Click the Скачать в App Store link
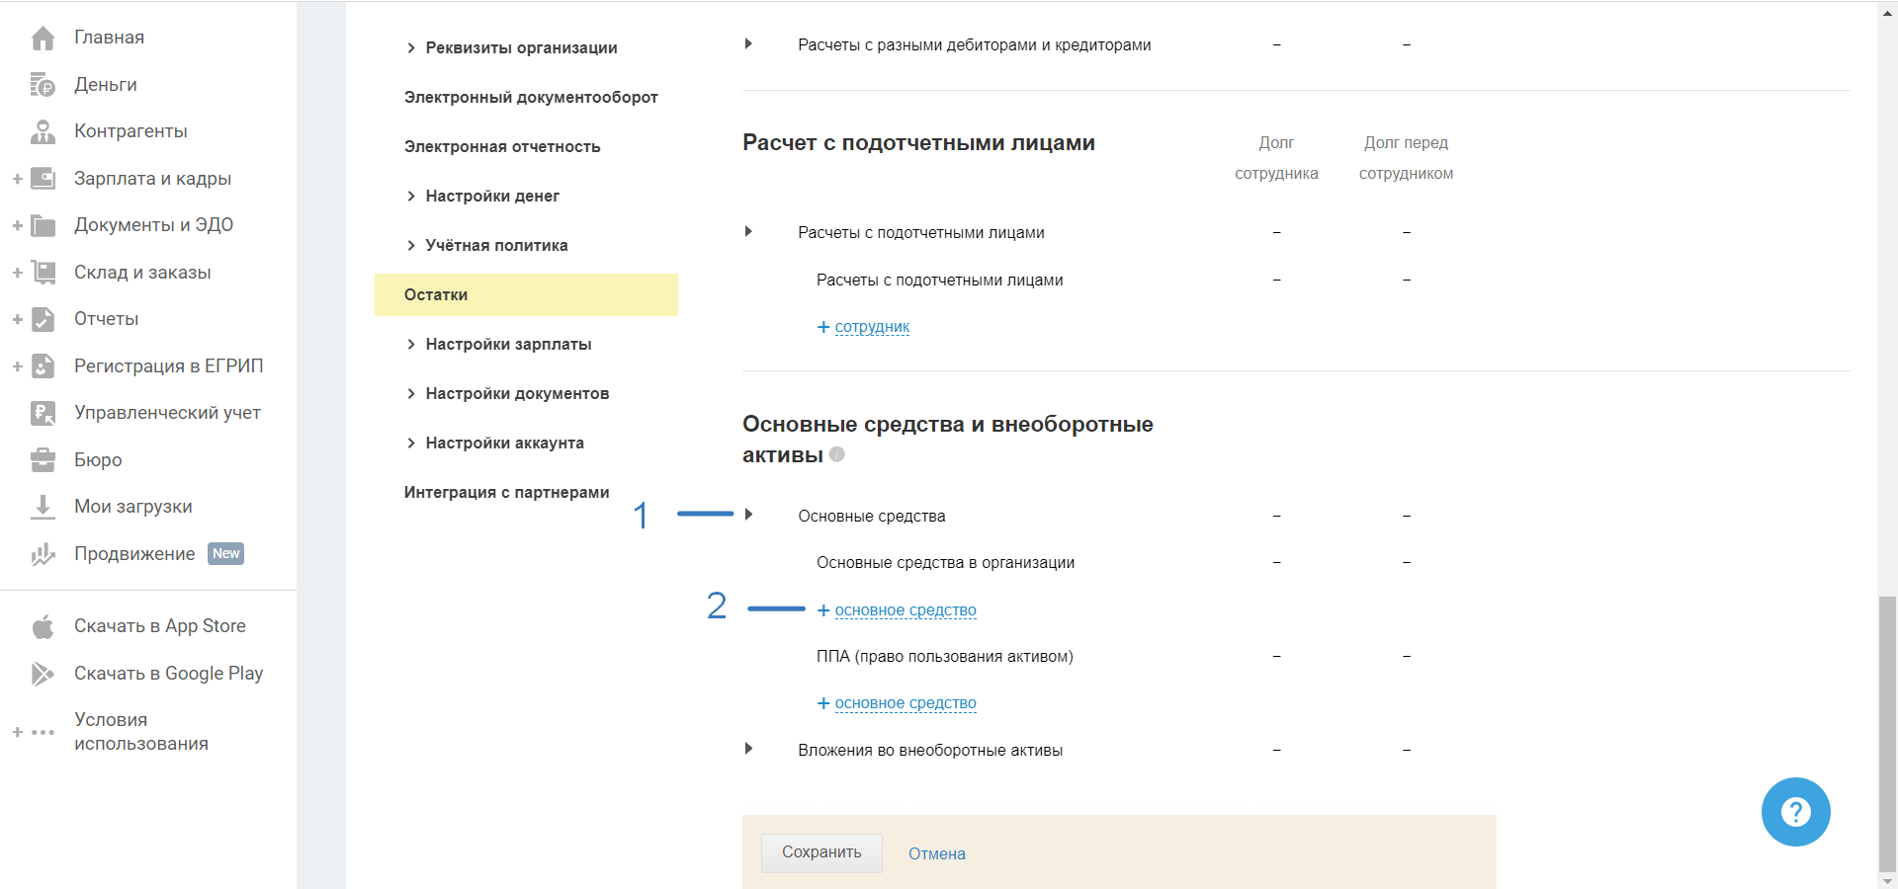The width and height of the screenshot is (1898, 889). [x=159, y=626]
